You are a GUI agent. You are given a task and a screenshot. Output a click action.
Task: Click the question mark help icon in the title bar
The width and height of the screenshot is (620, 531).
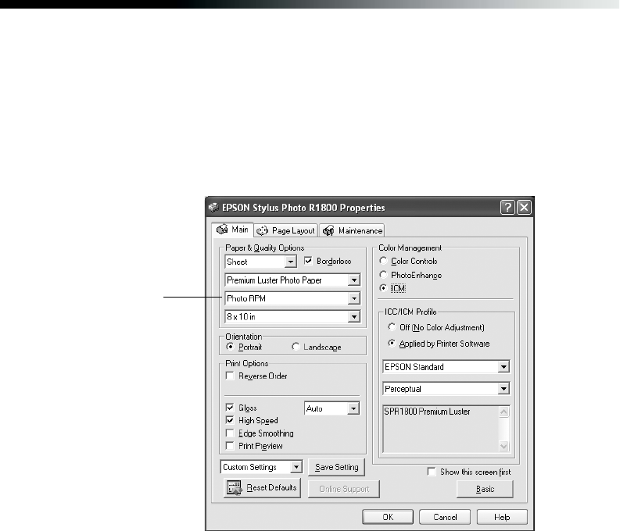pos(507,207)
